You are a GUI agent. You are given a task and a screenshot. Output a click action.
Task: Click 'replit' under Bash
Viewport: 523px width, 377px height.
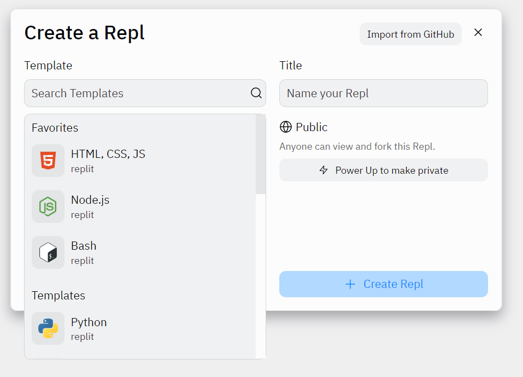coord(83,260)
